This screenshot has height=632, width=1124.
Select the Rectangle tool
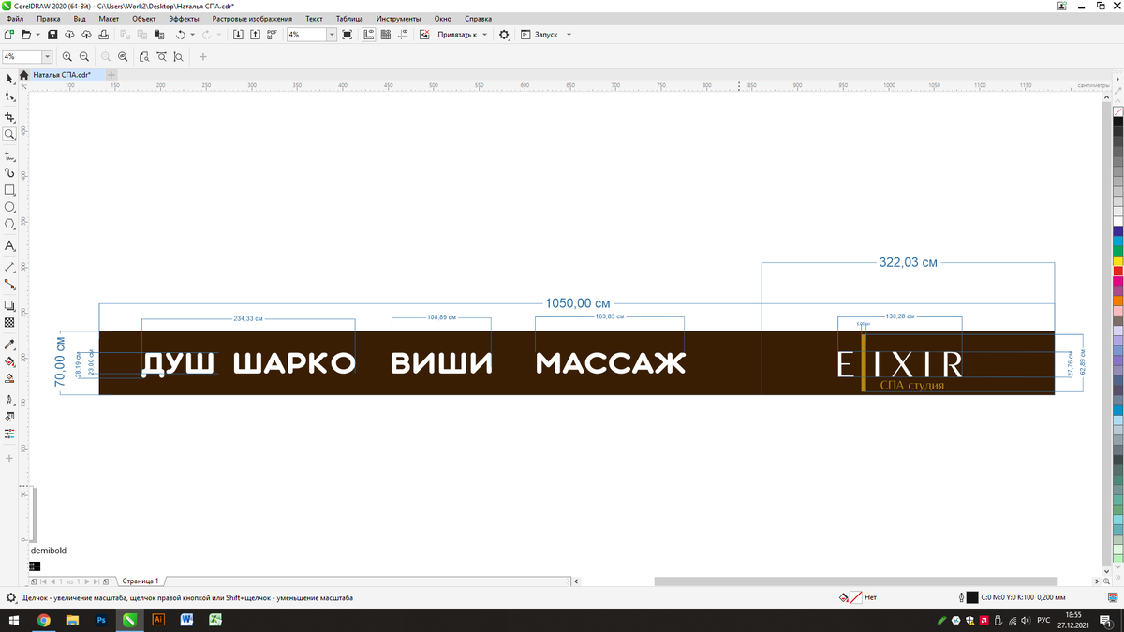(x=9, y=190)
